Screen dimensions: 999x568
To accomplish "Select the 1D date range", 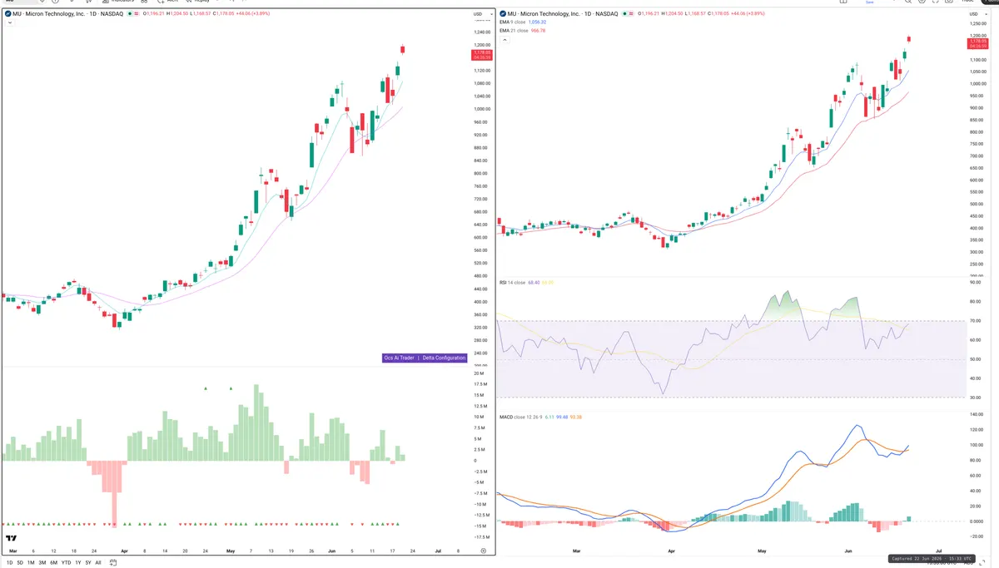I will (x=8, y=562).
